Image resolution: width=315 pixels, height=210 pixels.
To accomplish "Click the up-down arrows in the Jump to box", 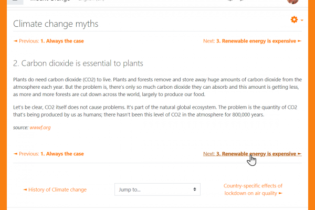I will (x=194, y=190).
